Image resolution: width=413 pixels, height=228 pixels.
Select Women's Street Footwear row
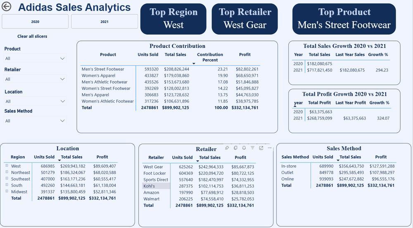[x=170, y=88]
